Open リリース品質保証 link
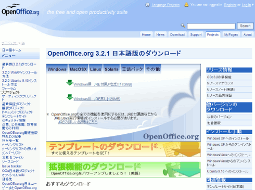This screenshot has width=255, height=190. [x=219, y=95]
